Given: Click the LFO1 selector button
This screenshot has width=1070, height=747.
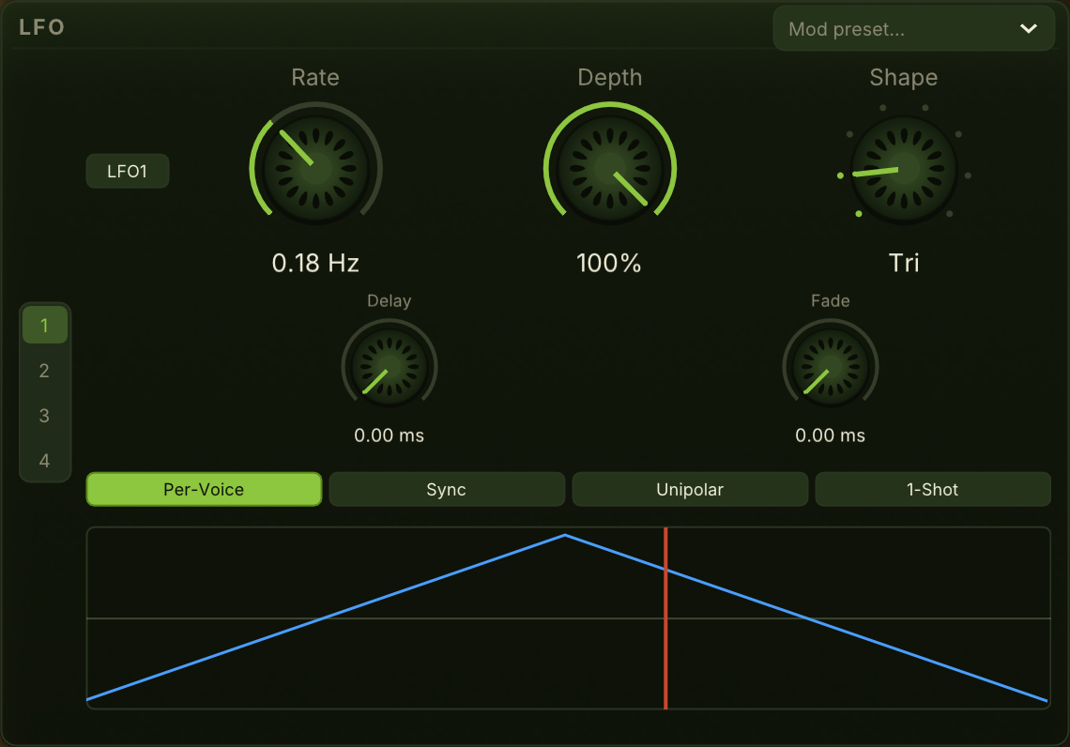Looking at the screenshot, I should pos(128,171).
